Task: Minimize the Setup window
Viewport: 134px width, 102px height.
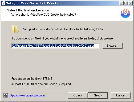Action: click(x=121, y=3)
